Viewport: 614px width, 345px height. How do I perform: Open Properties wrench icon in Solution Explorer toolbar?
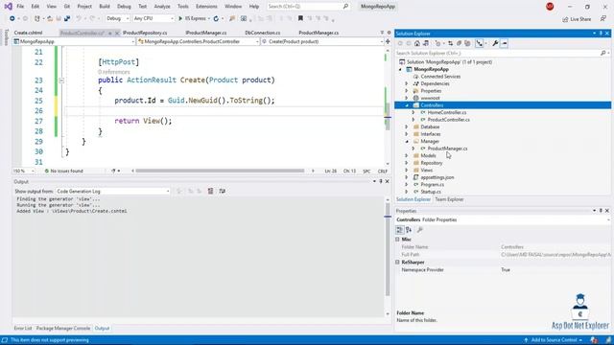(x=495, y=43)
